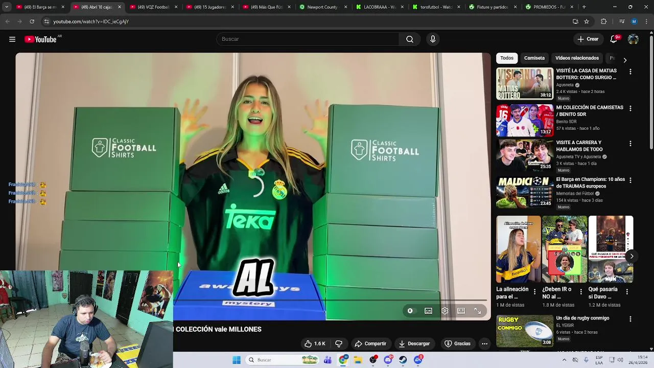The width and height of the screenshot is (654, 368).
Task: Open options for the ¿Deben IR o NO Short
Action: (x=580, y=291)
